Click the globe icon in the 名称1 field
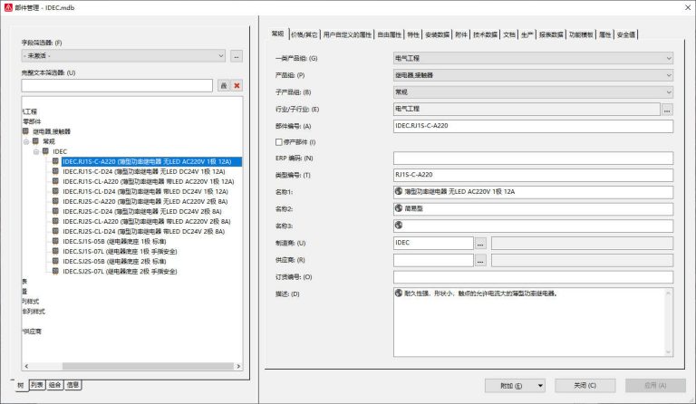This screenshot has height=404, width=696. click(x=399, y=191)
